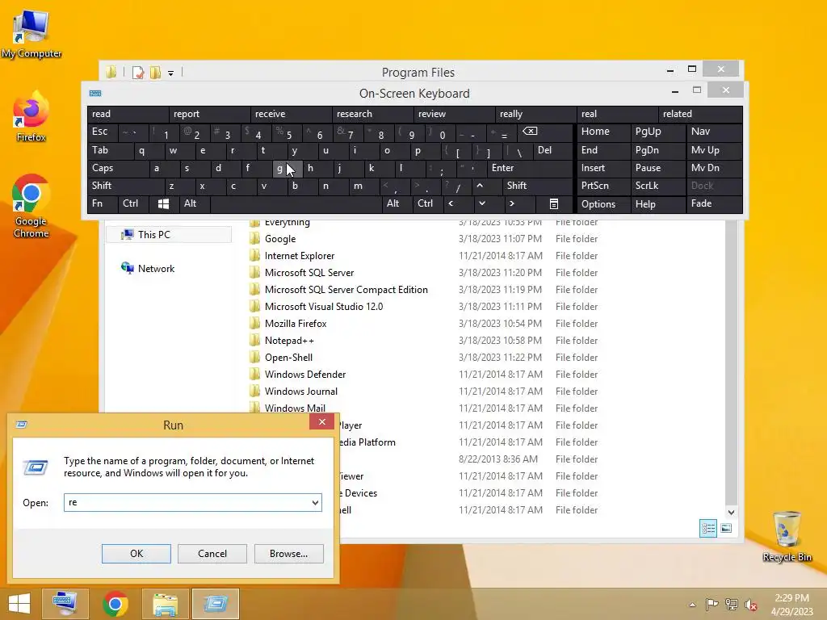The width and height of the screenshot is (827, 620).
Task: Open Customize Quick Access Toolbar dropdown
Action: pos(171,73)
